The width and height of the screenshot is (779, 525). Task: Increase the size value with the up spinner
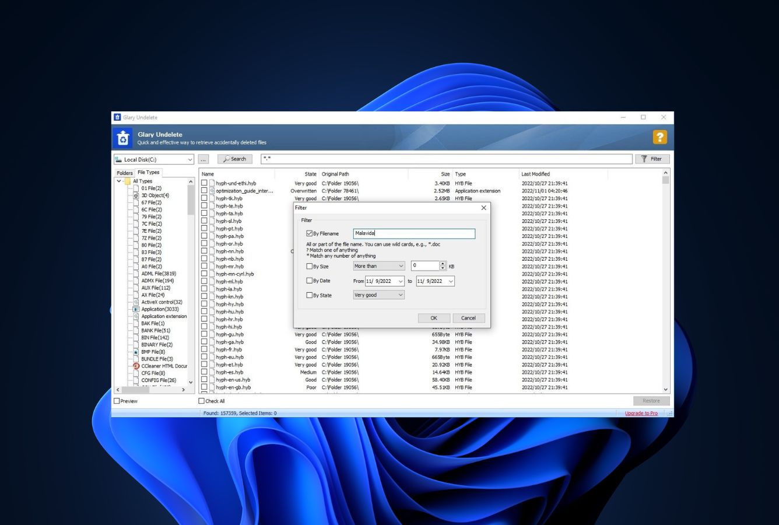(443, 264)
